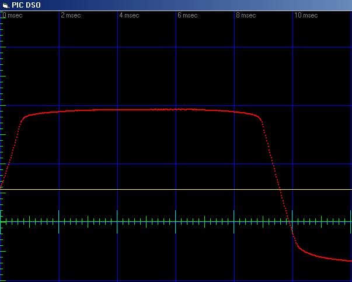The image size is (352, 282).
Task: Click the yellow horizontal trigger level line
Action: click(176, 190)
